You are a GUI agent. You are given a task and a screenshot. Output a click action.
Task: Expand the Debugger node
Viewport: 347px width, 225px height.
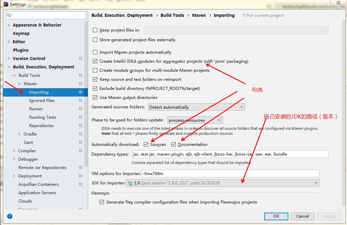(14, 159)
